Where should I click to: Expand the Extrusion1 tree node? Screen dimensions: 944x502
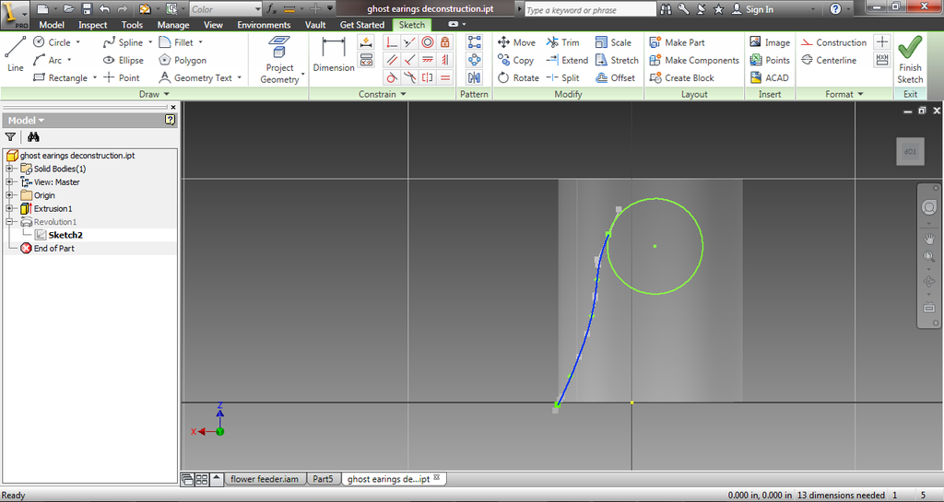coord(9,208)
